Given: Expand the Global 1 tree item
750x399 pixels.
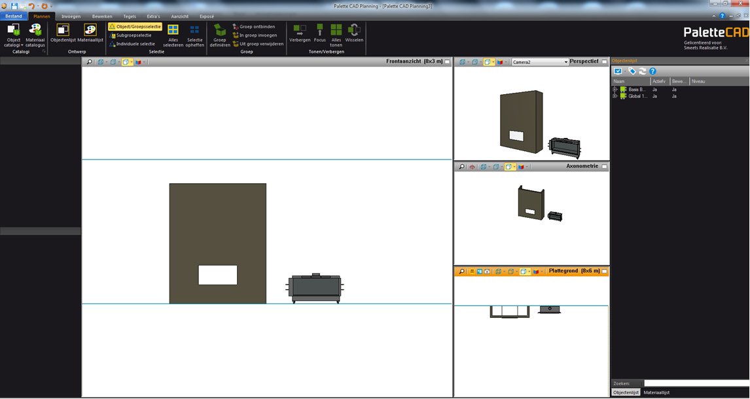Looking at the screenshot, I should pyautogui.click(x=615, y=96).
